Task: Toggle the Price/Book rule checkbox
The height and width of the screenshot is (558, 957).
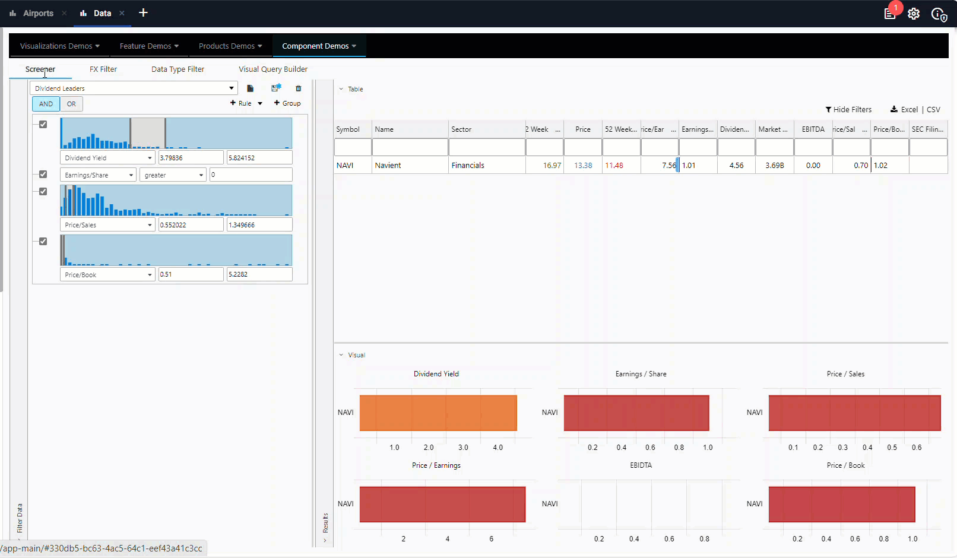Action: pyautogui.click(x=43, y=242)
